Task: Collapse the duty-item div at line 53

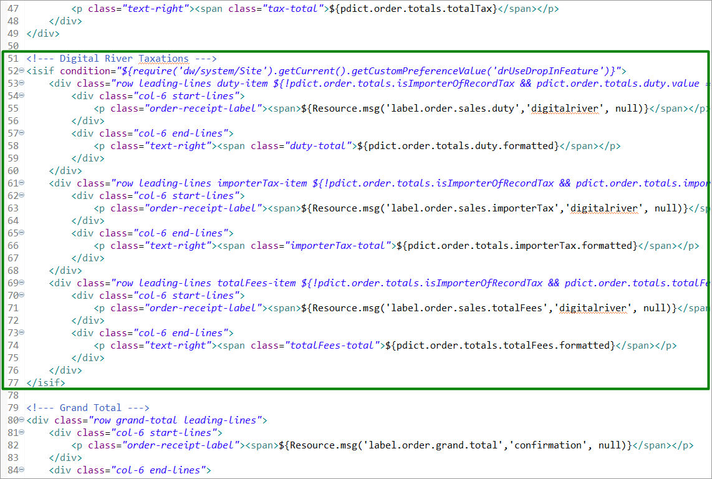Action: [x=21, y=83]
